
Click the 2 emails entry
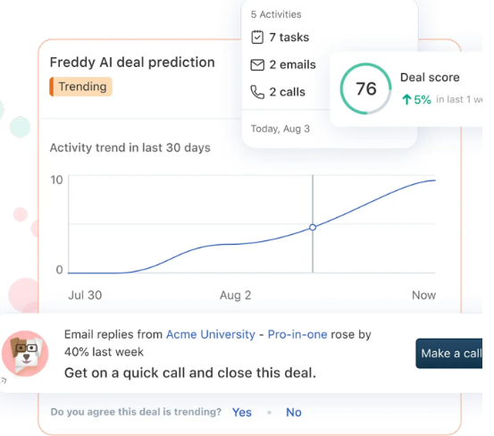(x=283, y=64)
